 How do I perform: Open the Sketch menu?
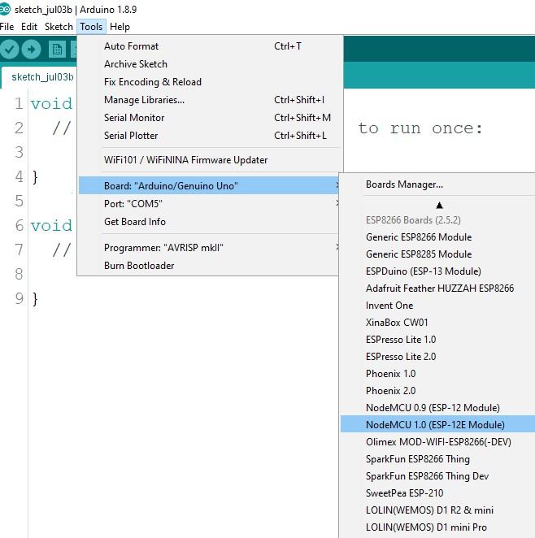coord(59,27)
